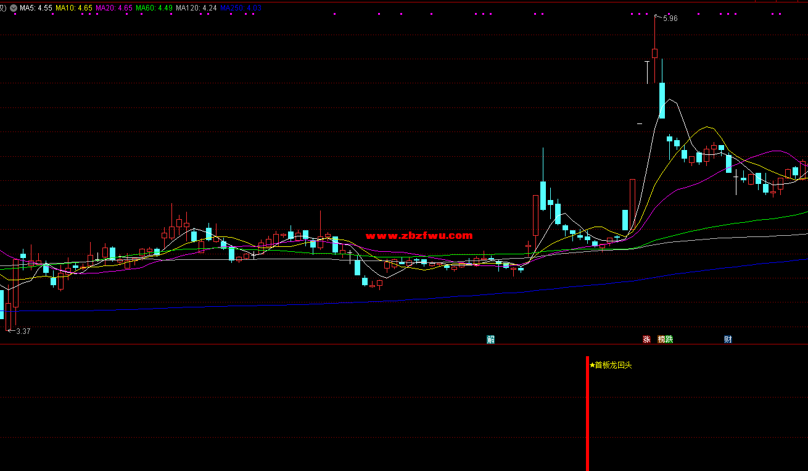The height and width of the screenshot is (471, 808).
Task: Expand the round arrow beside MA5
Action: 14,8
